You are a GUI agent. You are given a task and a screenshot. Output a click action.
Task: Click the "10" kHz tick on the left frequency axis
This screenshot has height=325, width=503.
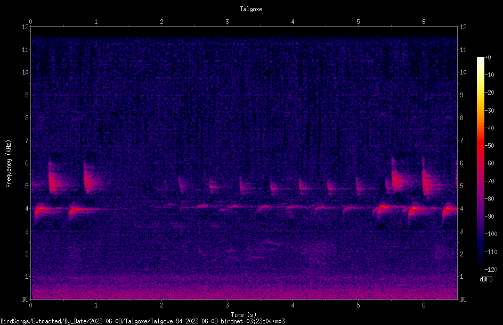(25, 72)
